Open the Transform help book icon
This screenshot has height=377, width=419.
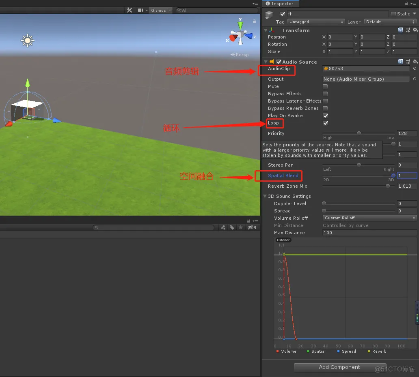[400, 30]
